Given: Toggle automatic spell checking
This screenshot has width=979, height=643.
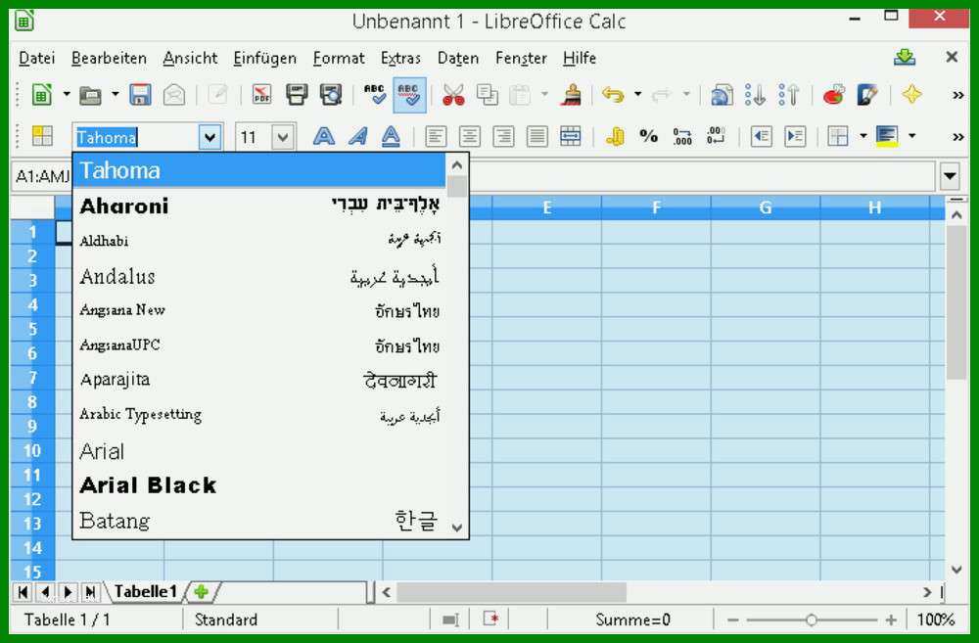Looking at the screenshot, I should tap(409, 95).
